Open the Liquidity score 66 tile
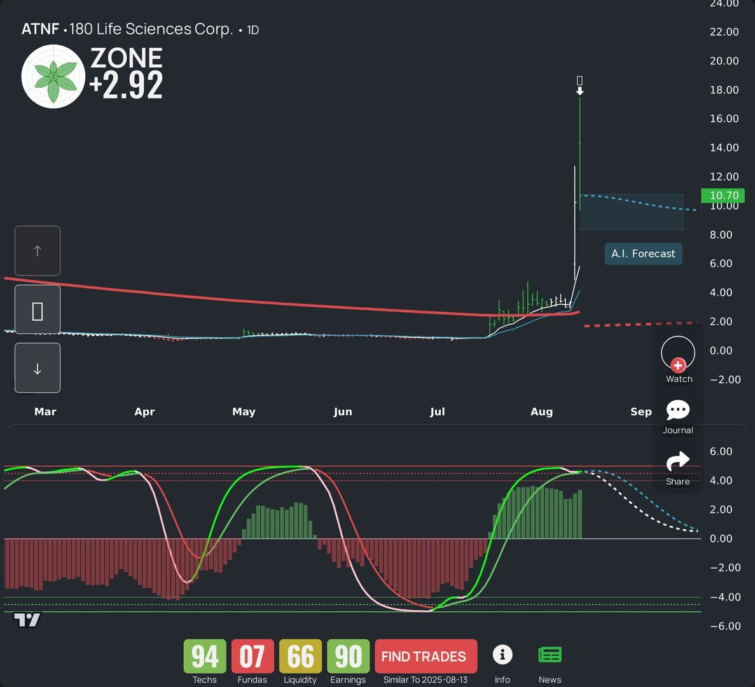Screen dimensions: 755x687 [x=300, y=656]
